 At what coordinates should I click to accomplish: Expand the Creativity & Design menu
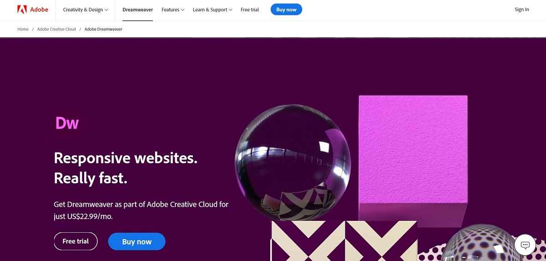click(x=86, y=10)
